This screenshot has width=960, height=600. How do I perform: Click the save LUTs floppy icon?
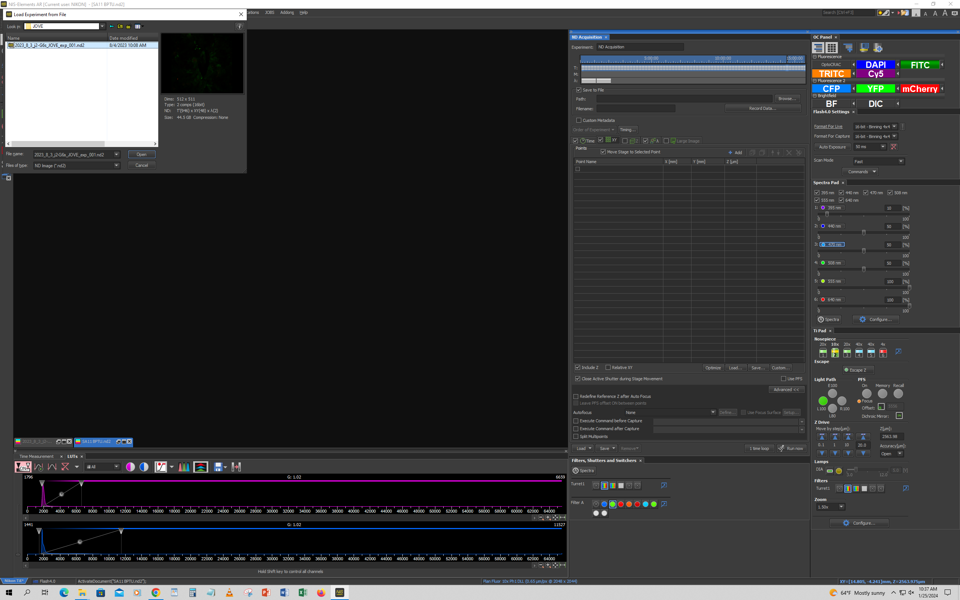click(218, 467)
